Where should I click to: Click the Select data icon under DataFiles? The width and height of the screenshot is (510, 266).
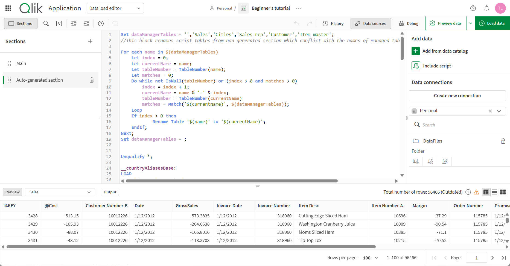[x=416, y=161]
